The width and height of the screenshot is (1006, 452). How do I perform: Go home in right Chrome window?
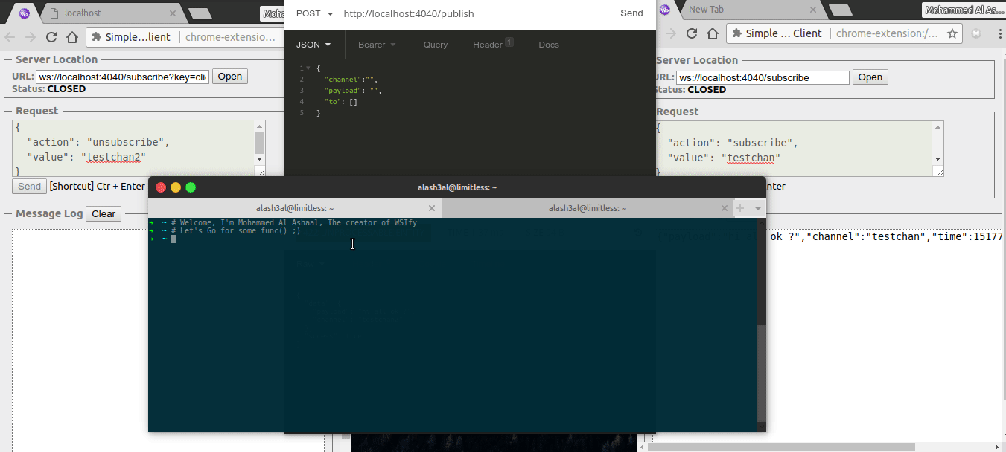(712, 33)
